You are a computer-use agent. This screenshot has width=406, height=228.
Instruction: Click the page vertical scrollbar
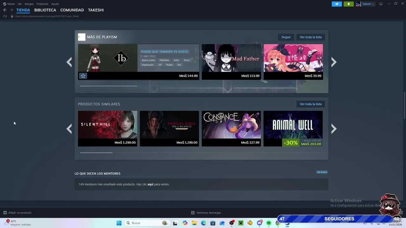click(x=404, y=105)
